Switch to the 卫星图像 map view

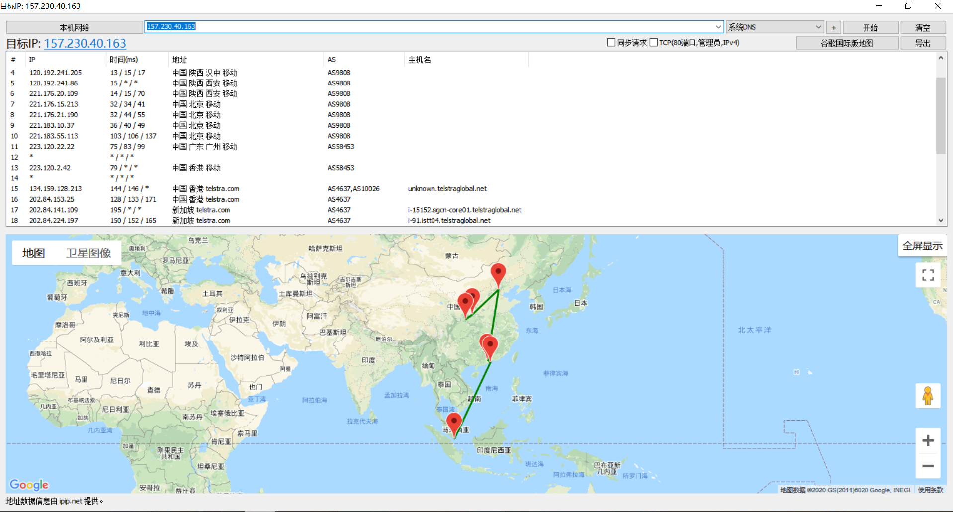click(x=88, y=253)
